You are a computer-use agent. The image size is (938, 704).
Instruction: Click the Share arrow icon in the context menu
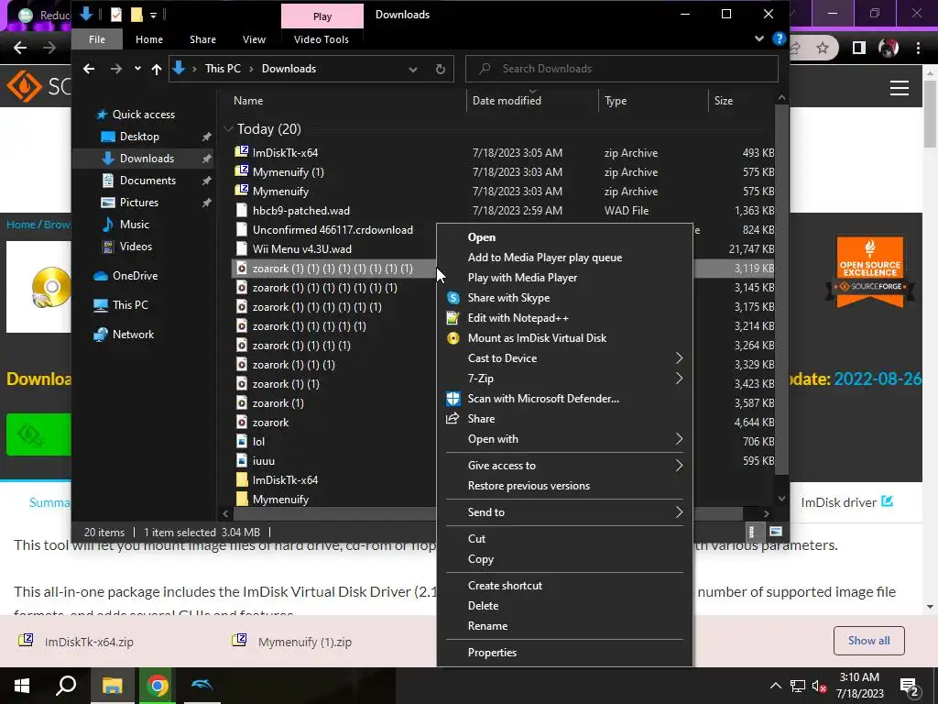(x=453, y=418)
